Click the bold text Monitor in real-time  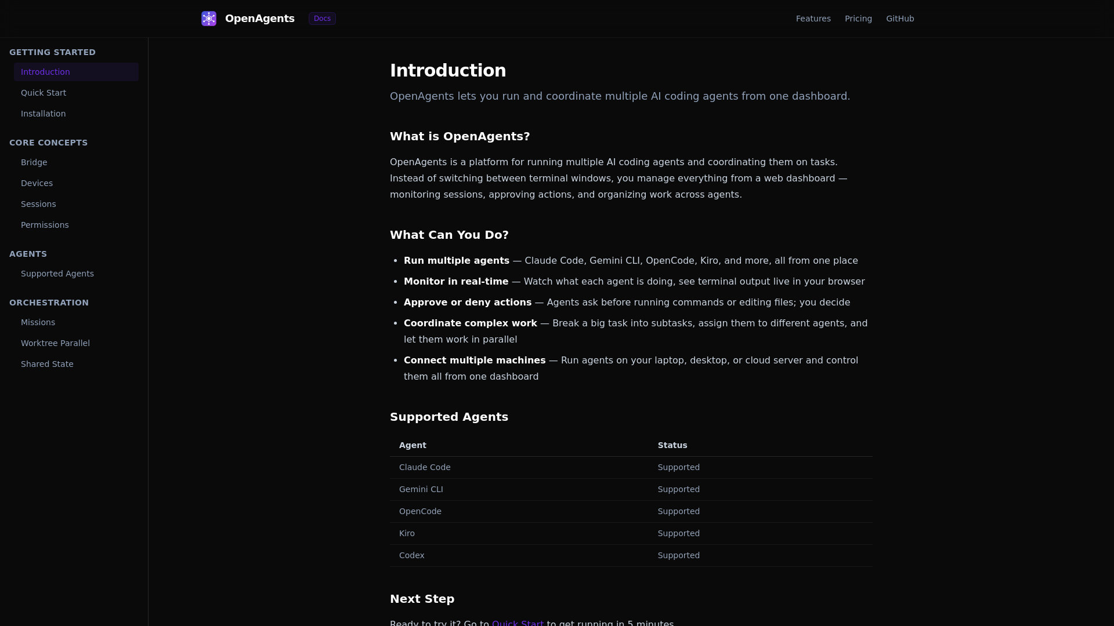click(x=456, y=282)
